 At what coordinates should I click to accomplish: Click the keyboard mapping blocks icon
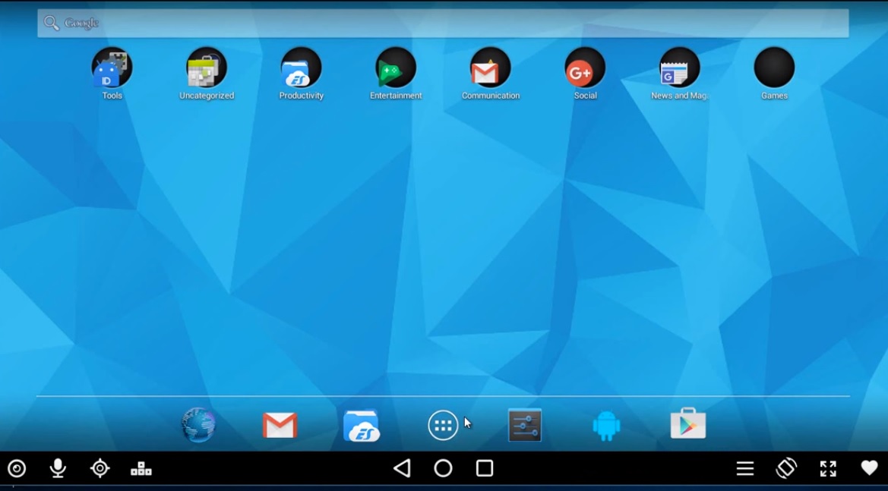pos(141,468)
